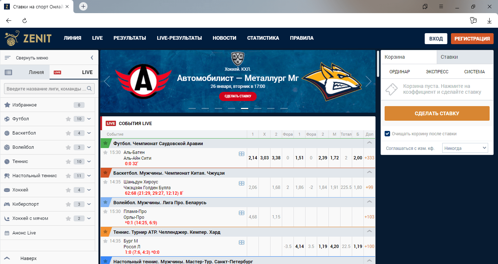Click the browser back arrow
This screenshot has width=498, height=264.
(x=9, y=21)
